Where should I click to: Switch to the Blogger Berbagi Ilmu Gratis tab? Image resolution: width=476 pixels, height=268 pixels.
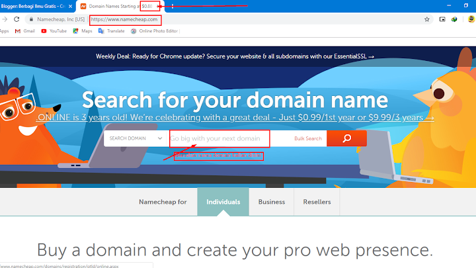point(33,6)
